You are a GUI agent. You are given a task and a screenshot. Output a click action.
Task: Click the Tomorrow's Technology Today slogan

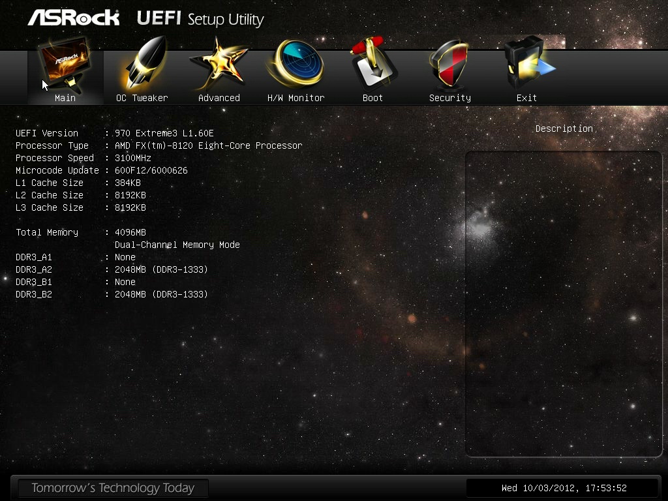click(113, 488)
